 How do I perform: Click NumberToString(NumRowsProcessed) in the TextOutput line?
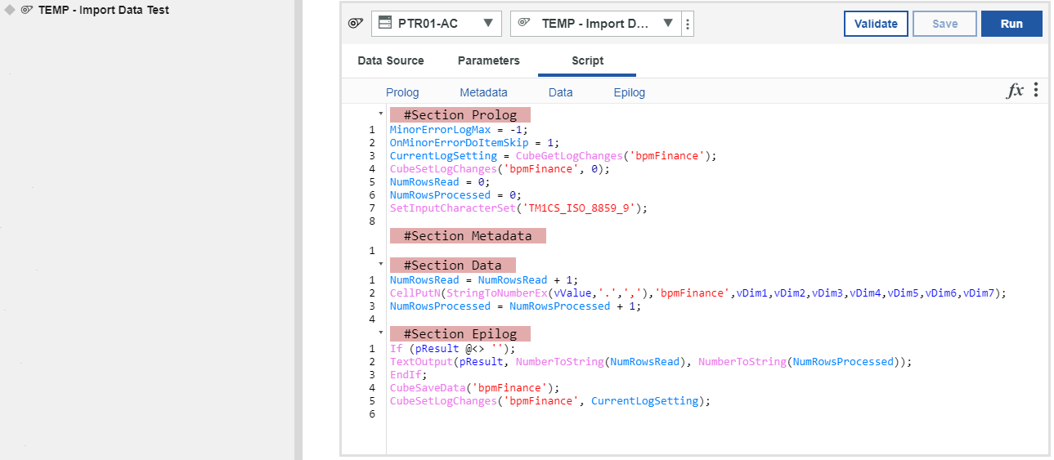[798, 361]
